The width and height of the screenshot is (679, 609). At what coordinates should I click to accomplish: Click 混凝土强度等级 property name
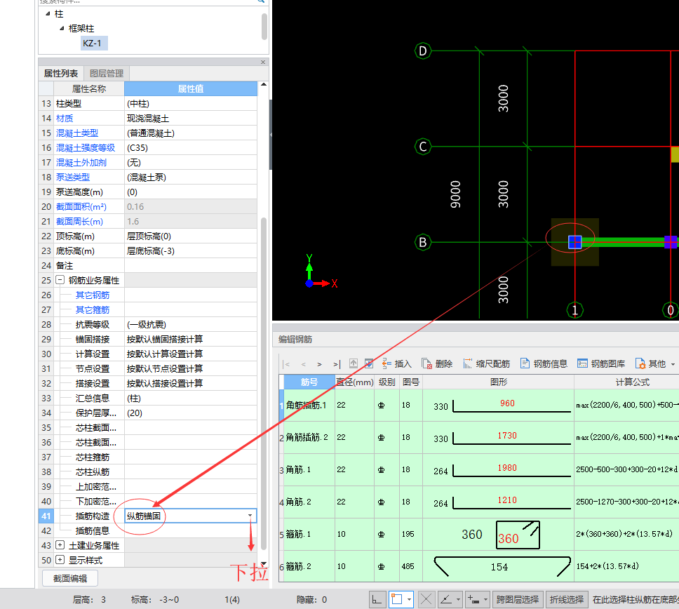click(x=86, y=148)
